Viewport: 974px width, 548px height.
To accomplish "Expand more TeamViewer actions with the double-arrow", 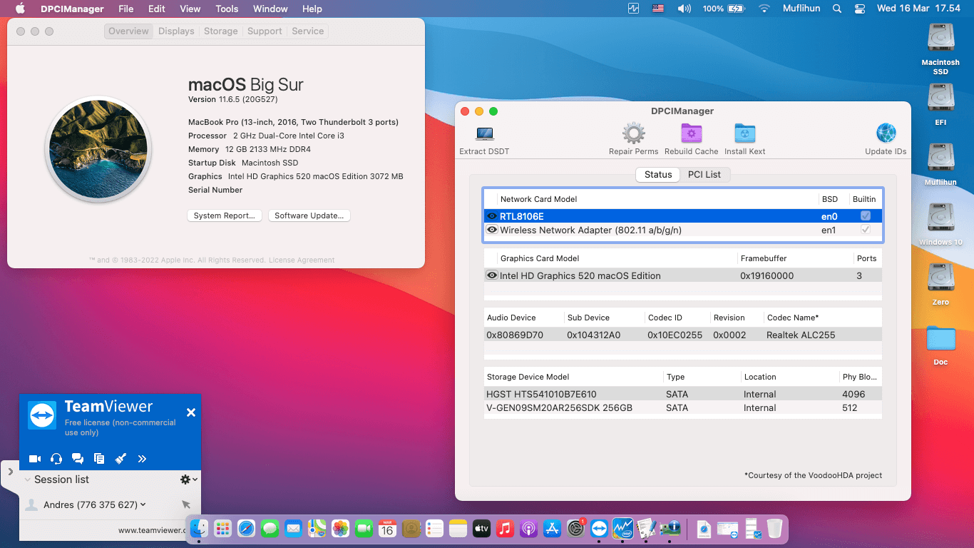I will point(142,459).
